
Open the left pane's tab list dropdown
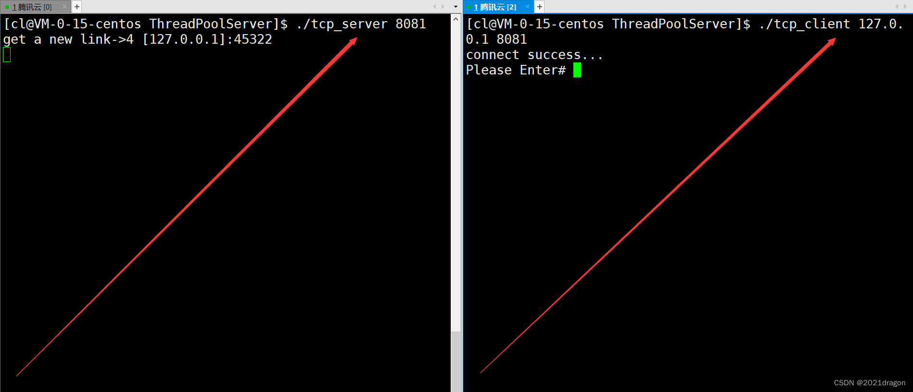pyautogui.click(x=456, y=7)
